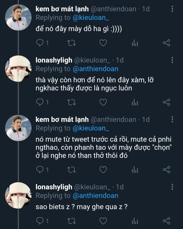Open lonashyligh profile name in second tweet
The width and height of the screenshot is (183, 229).
[54, 60]
